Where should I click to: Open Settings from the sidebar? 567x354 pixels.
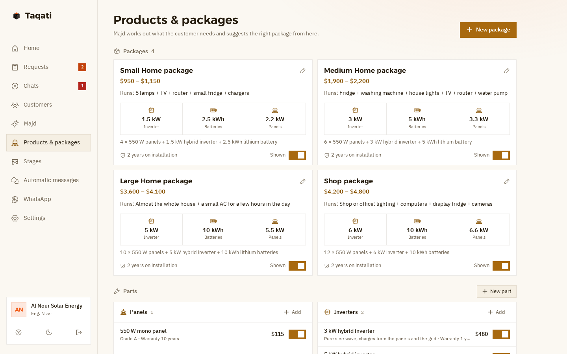[48, 218]
